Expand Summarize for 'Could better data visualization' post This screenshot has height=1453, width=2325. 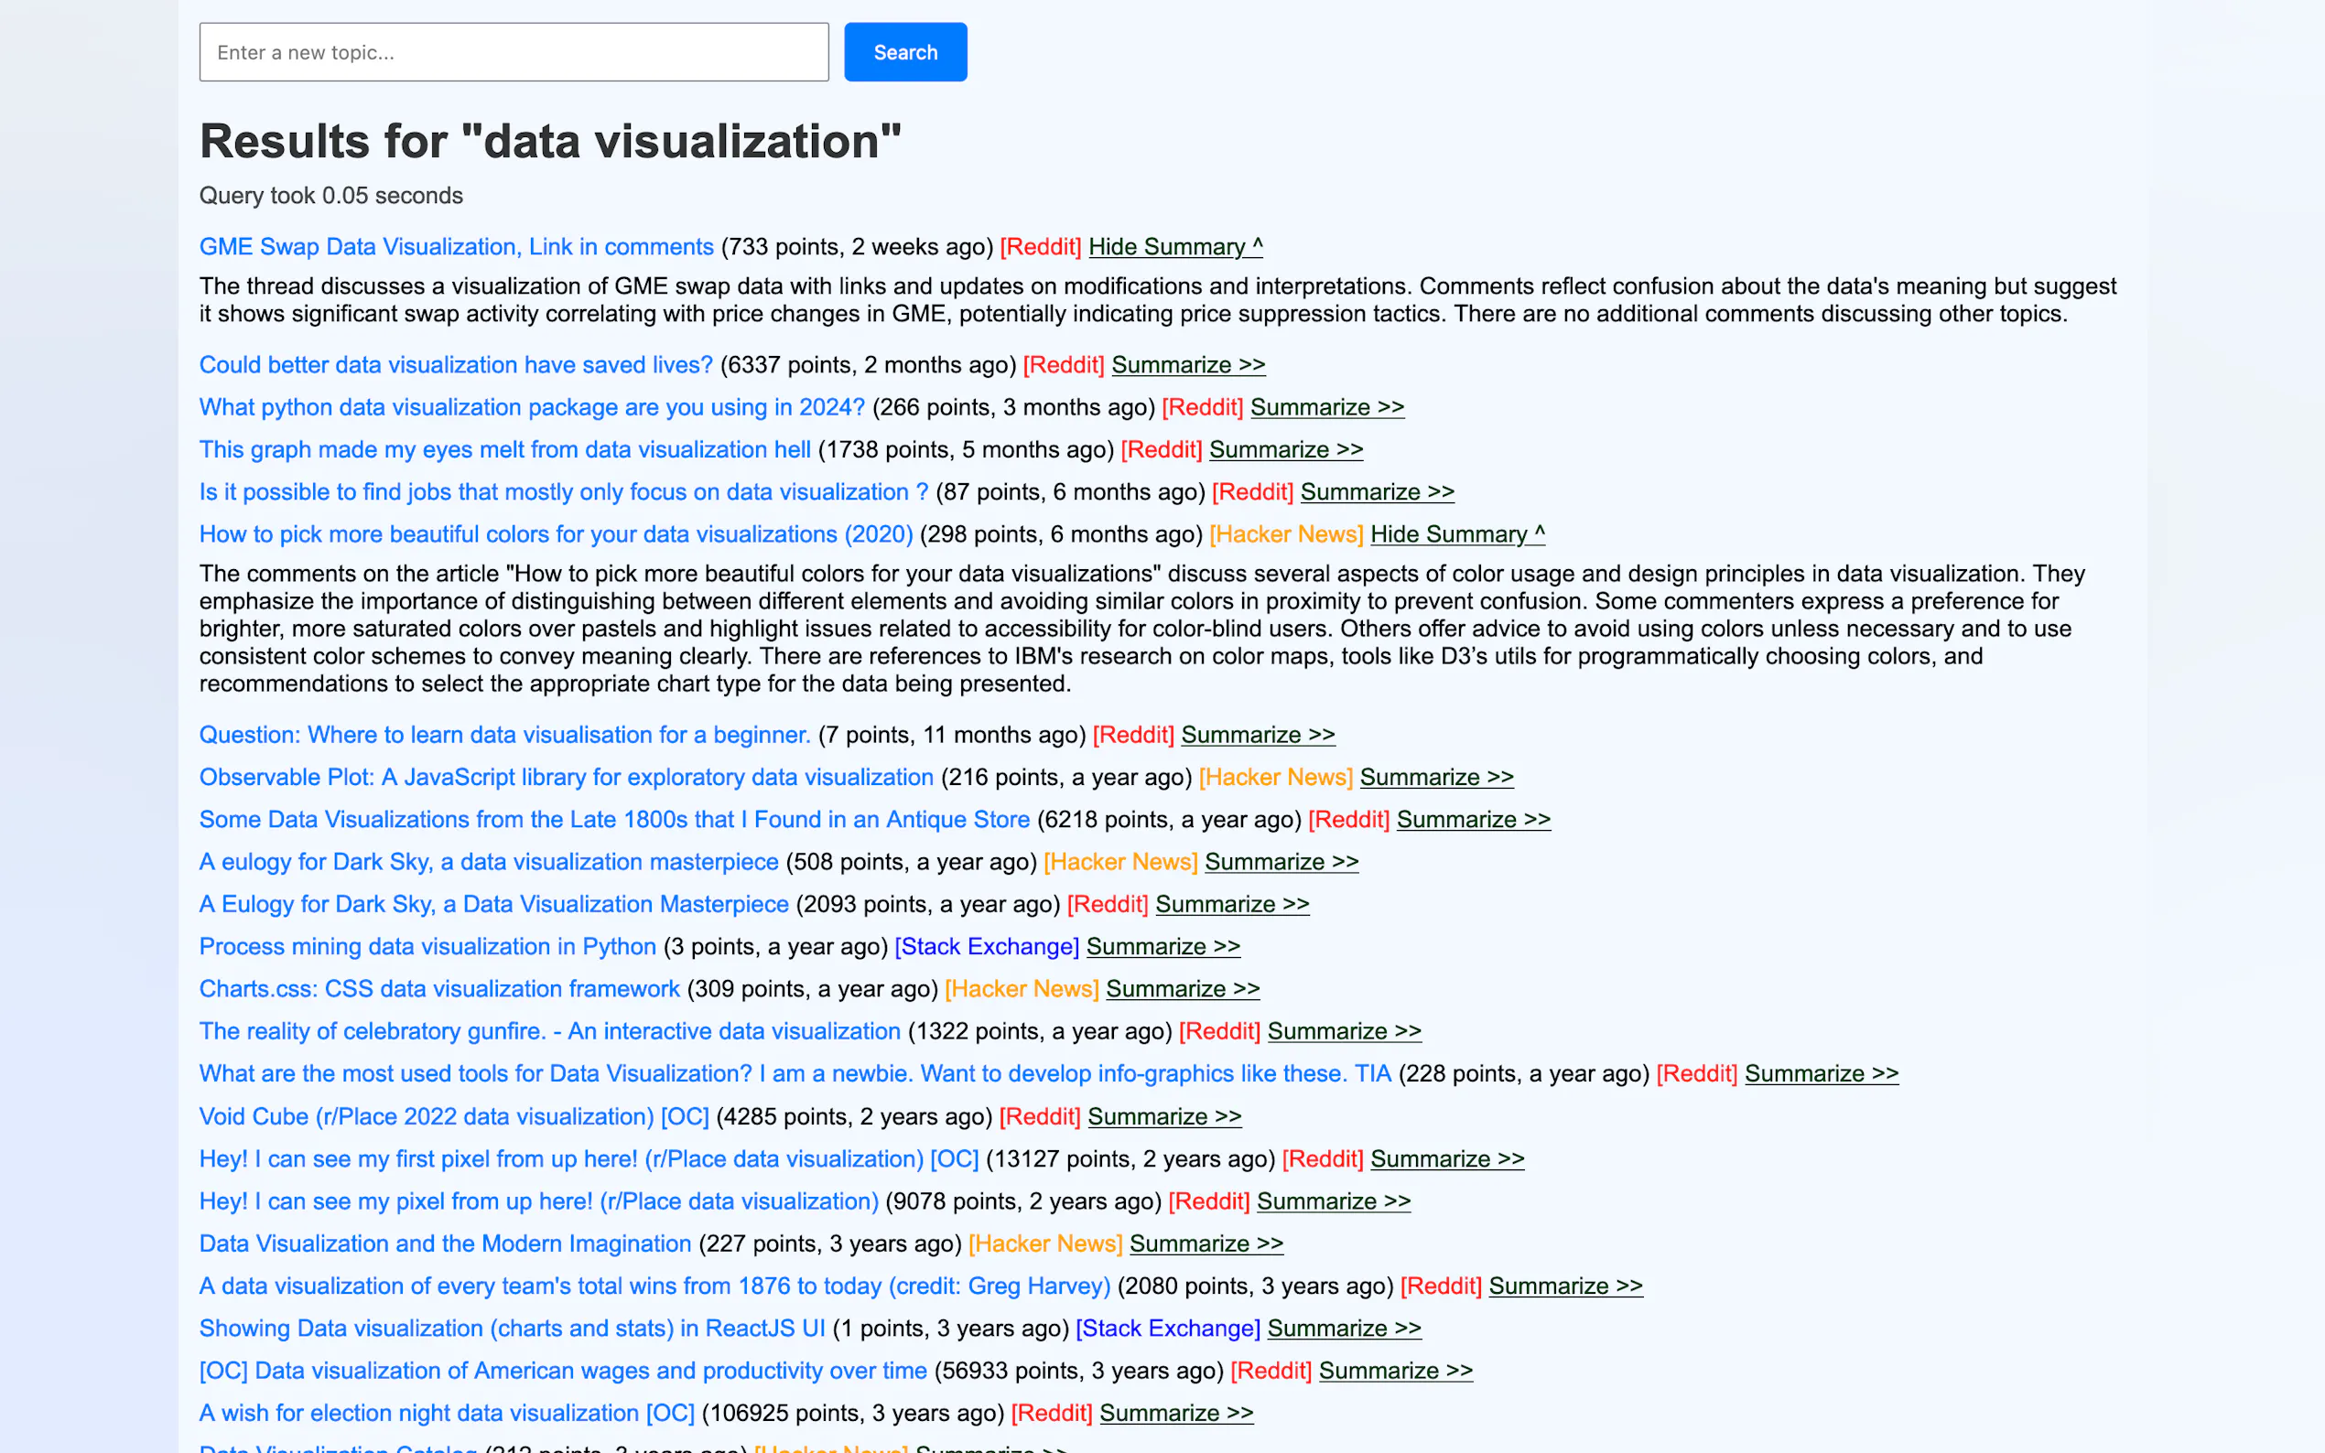coord(1187,365)
